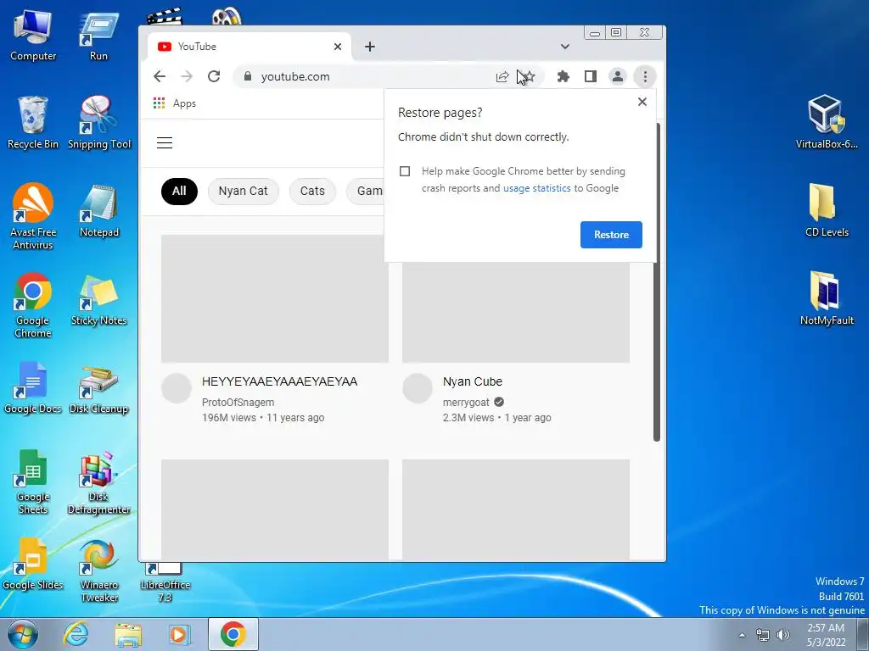
Task: Click the padlock site info icon
Action: 248,76
